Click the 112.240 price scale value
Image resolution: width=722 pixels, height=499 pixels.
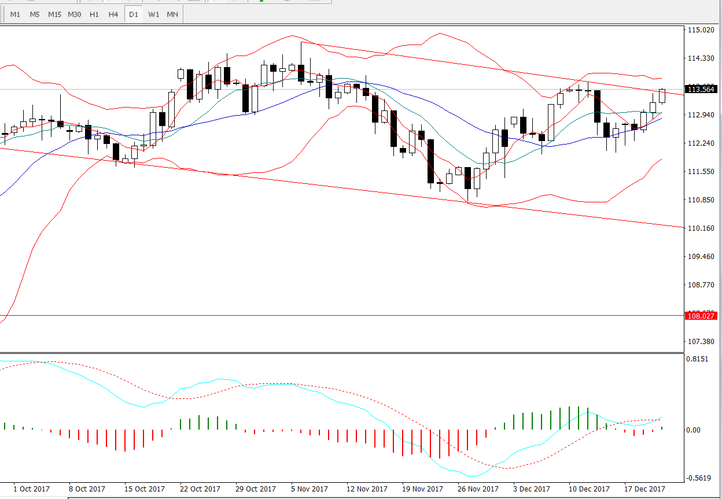[x=701, y=143]
